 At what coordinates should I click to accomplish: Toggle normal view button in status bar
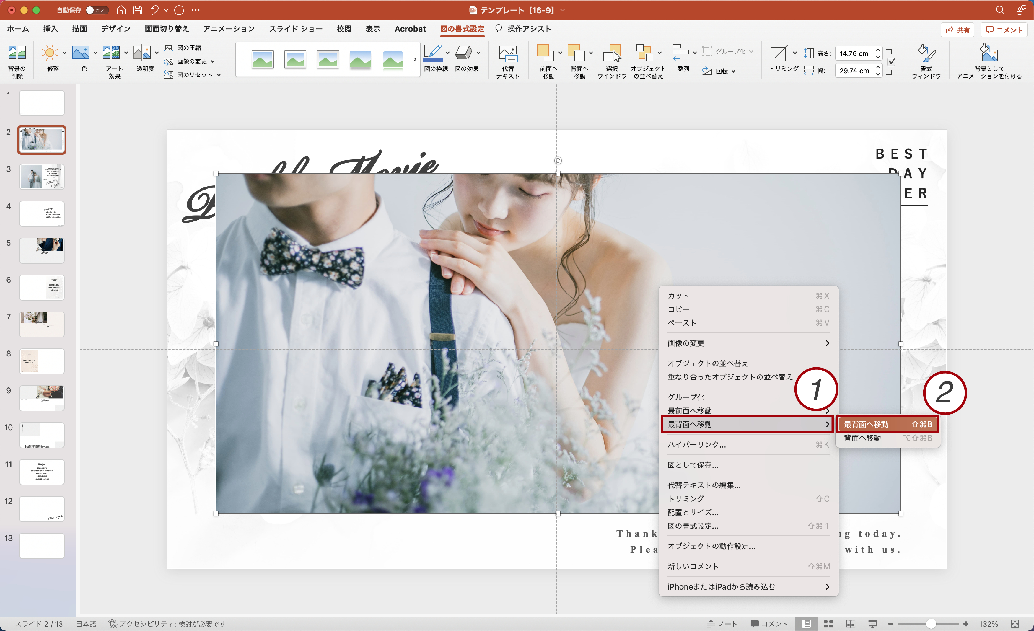[806, 624]
